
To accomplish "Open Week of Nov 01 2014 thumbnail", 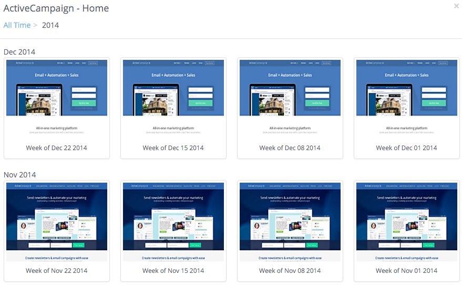I will [407, 222].
